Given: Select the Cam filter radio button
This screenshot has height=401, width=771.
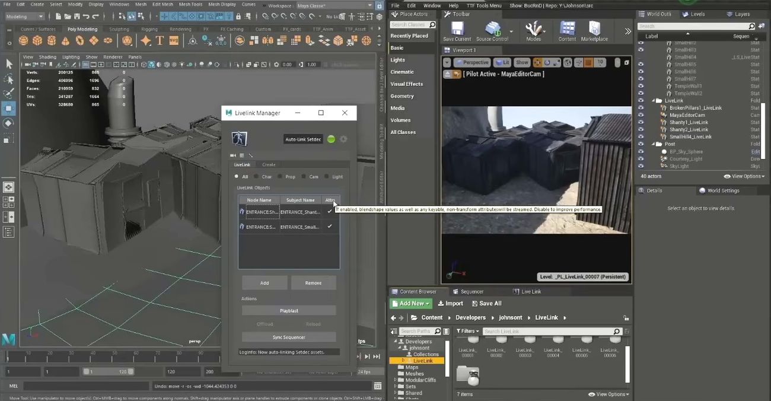Looking at the screenshot, I should (x=304, y=177).
